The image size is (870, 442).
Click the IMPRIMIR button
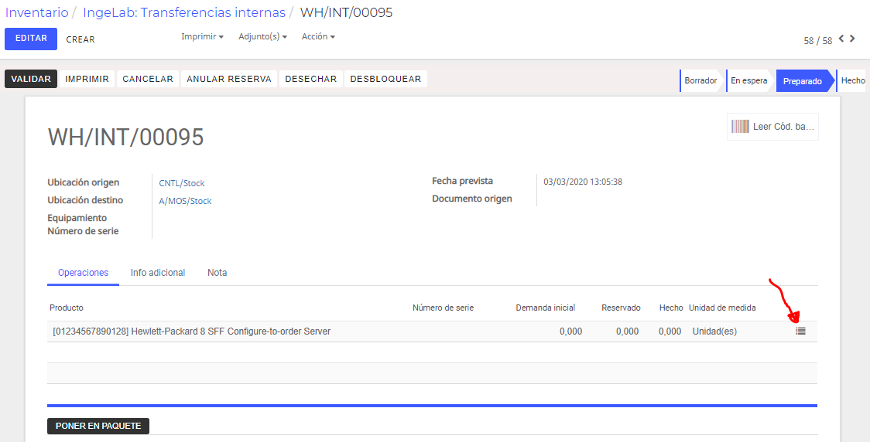point(87,79)
